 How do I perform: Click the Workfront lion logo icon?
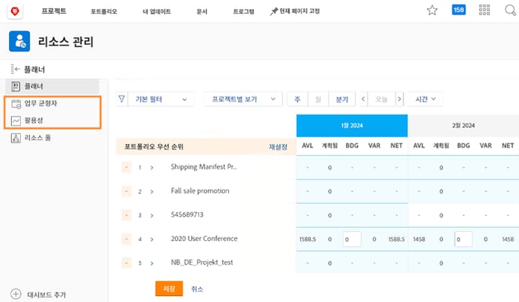[15, 11]
